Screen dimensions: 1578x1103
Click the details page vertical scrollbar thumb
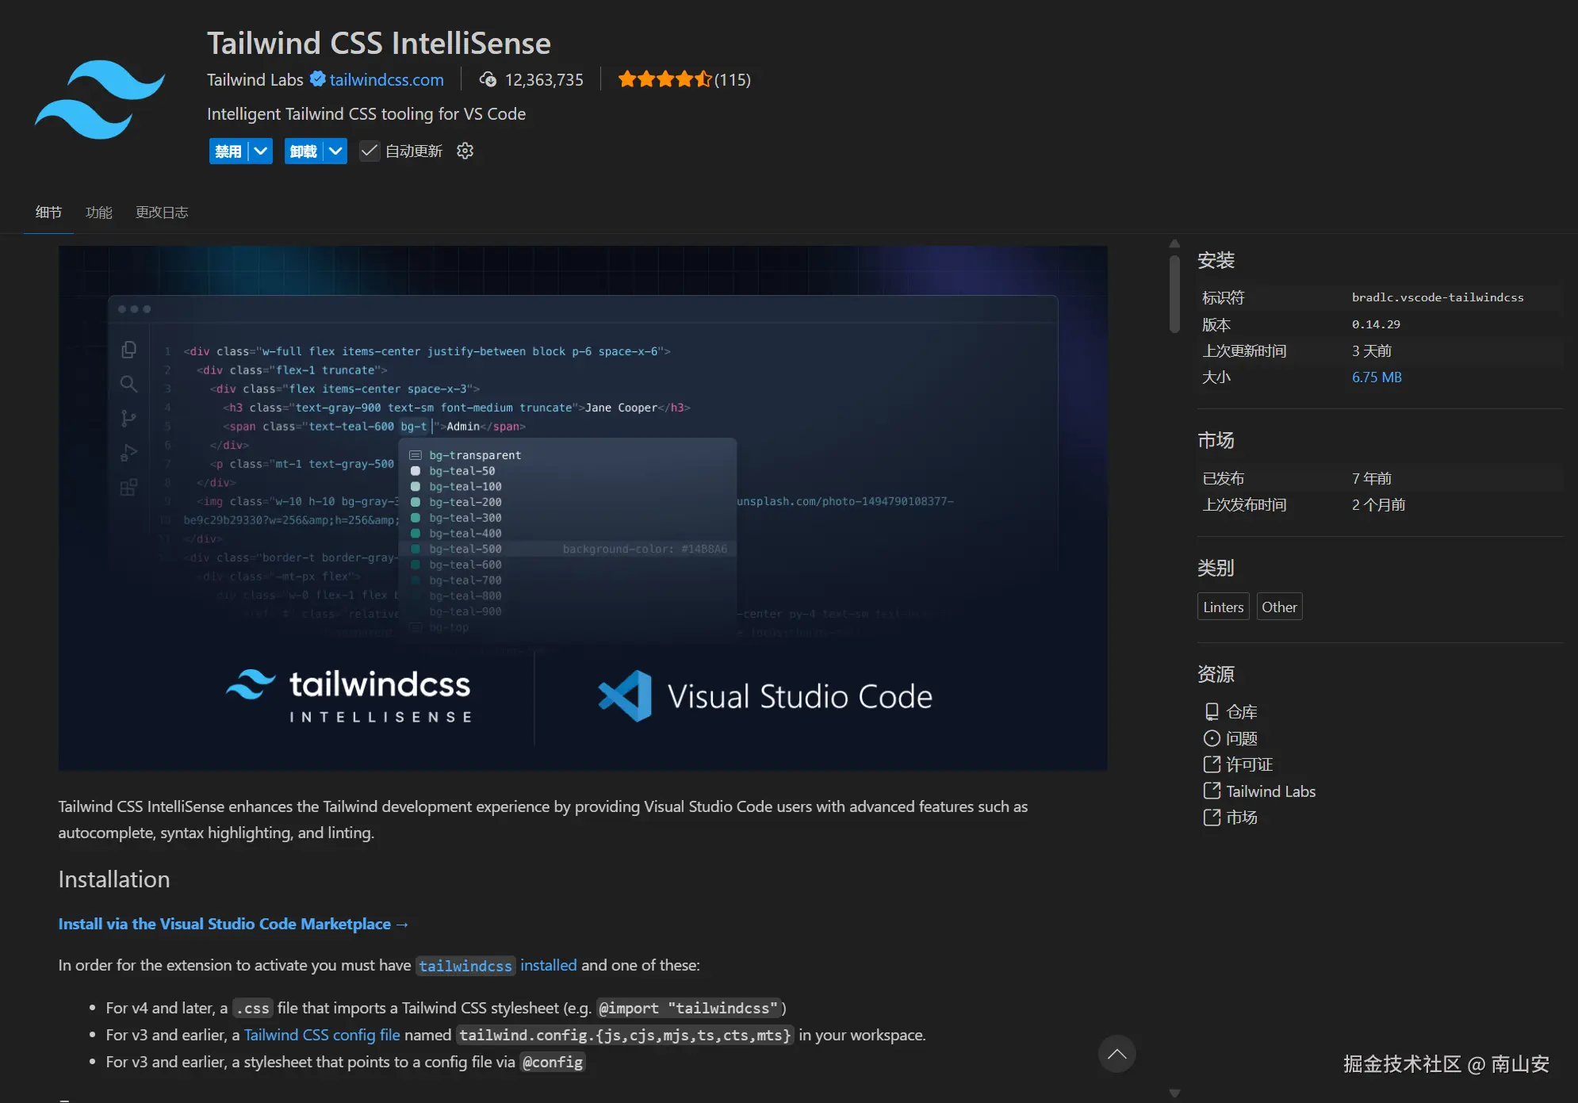pyautogui.click(x=1174, y=293)
